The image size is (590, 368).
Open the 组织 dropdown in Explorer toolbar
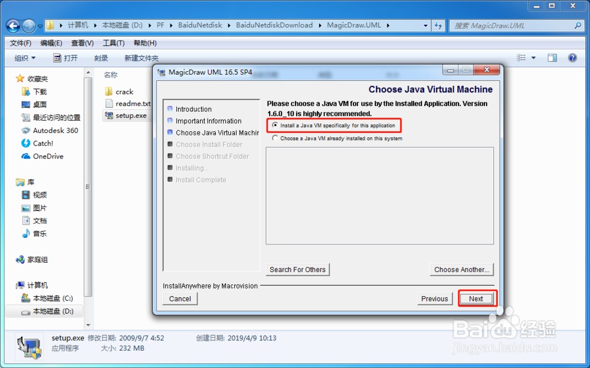click(x=25, y=58)
